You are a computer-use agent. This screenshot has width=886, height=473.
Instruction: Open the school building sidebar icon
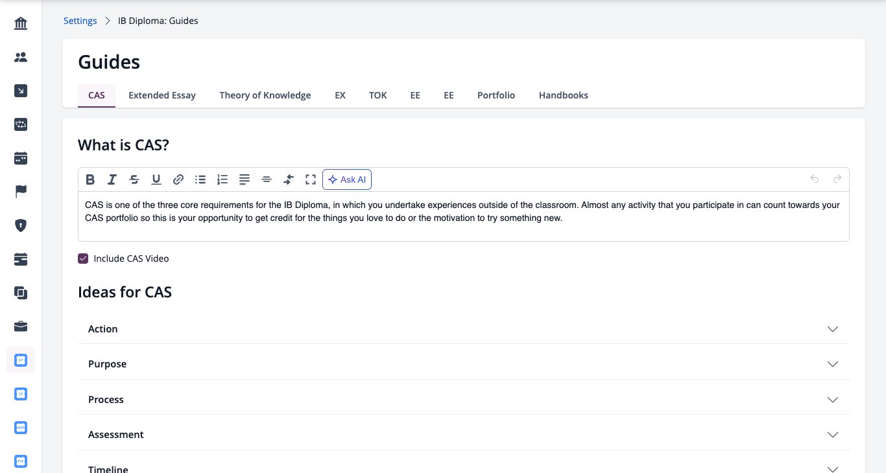[21, 24]
